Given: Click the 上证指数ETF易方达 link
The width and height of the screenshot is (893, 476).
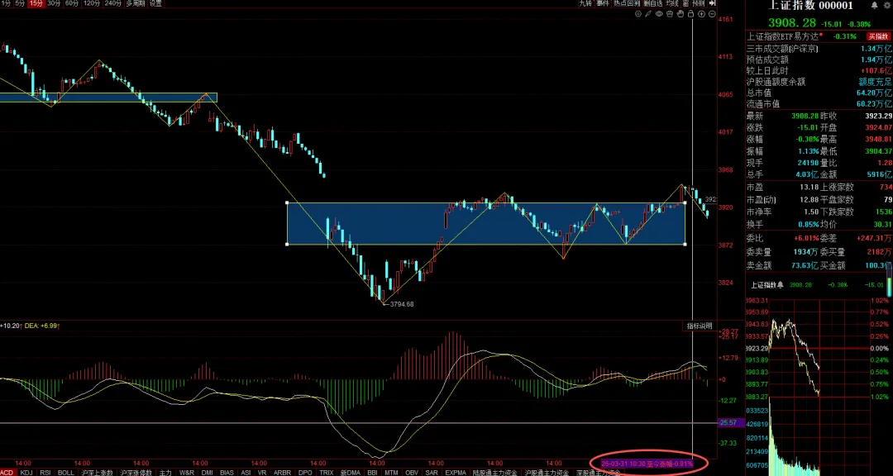Looking at the screenshot, I should click(785, 36).
